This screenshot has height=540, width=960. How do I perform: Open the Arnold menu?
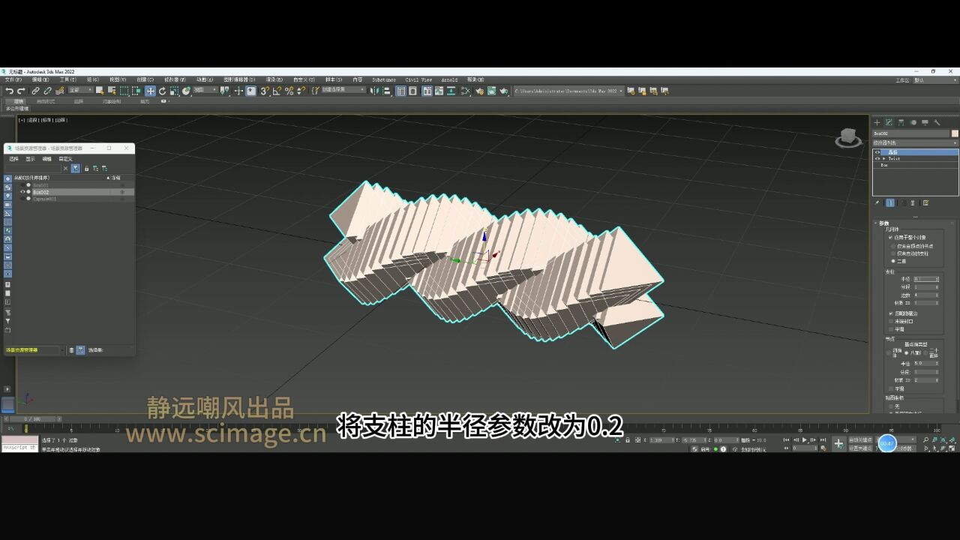(x=449, y=79)
